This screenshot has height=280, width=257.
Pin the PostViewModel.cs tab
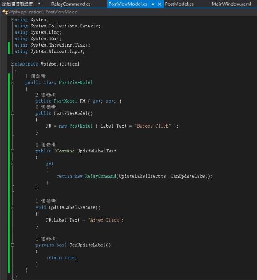coord(152,4)
